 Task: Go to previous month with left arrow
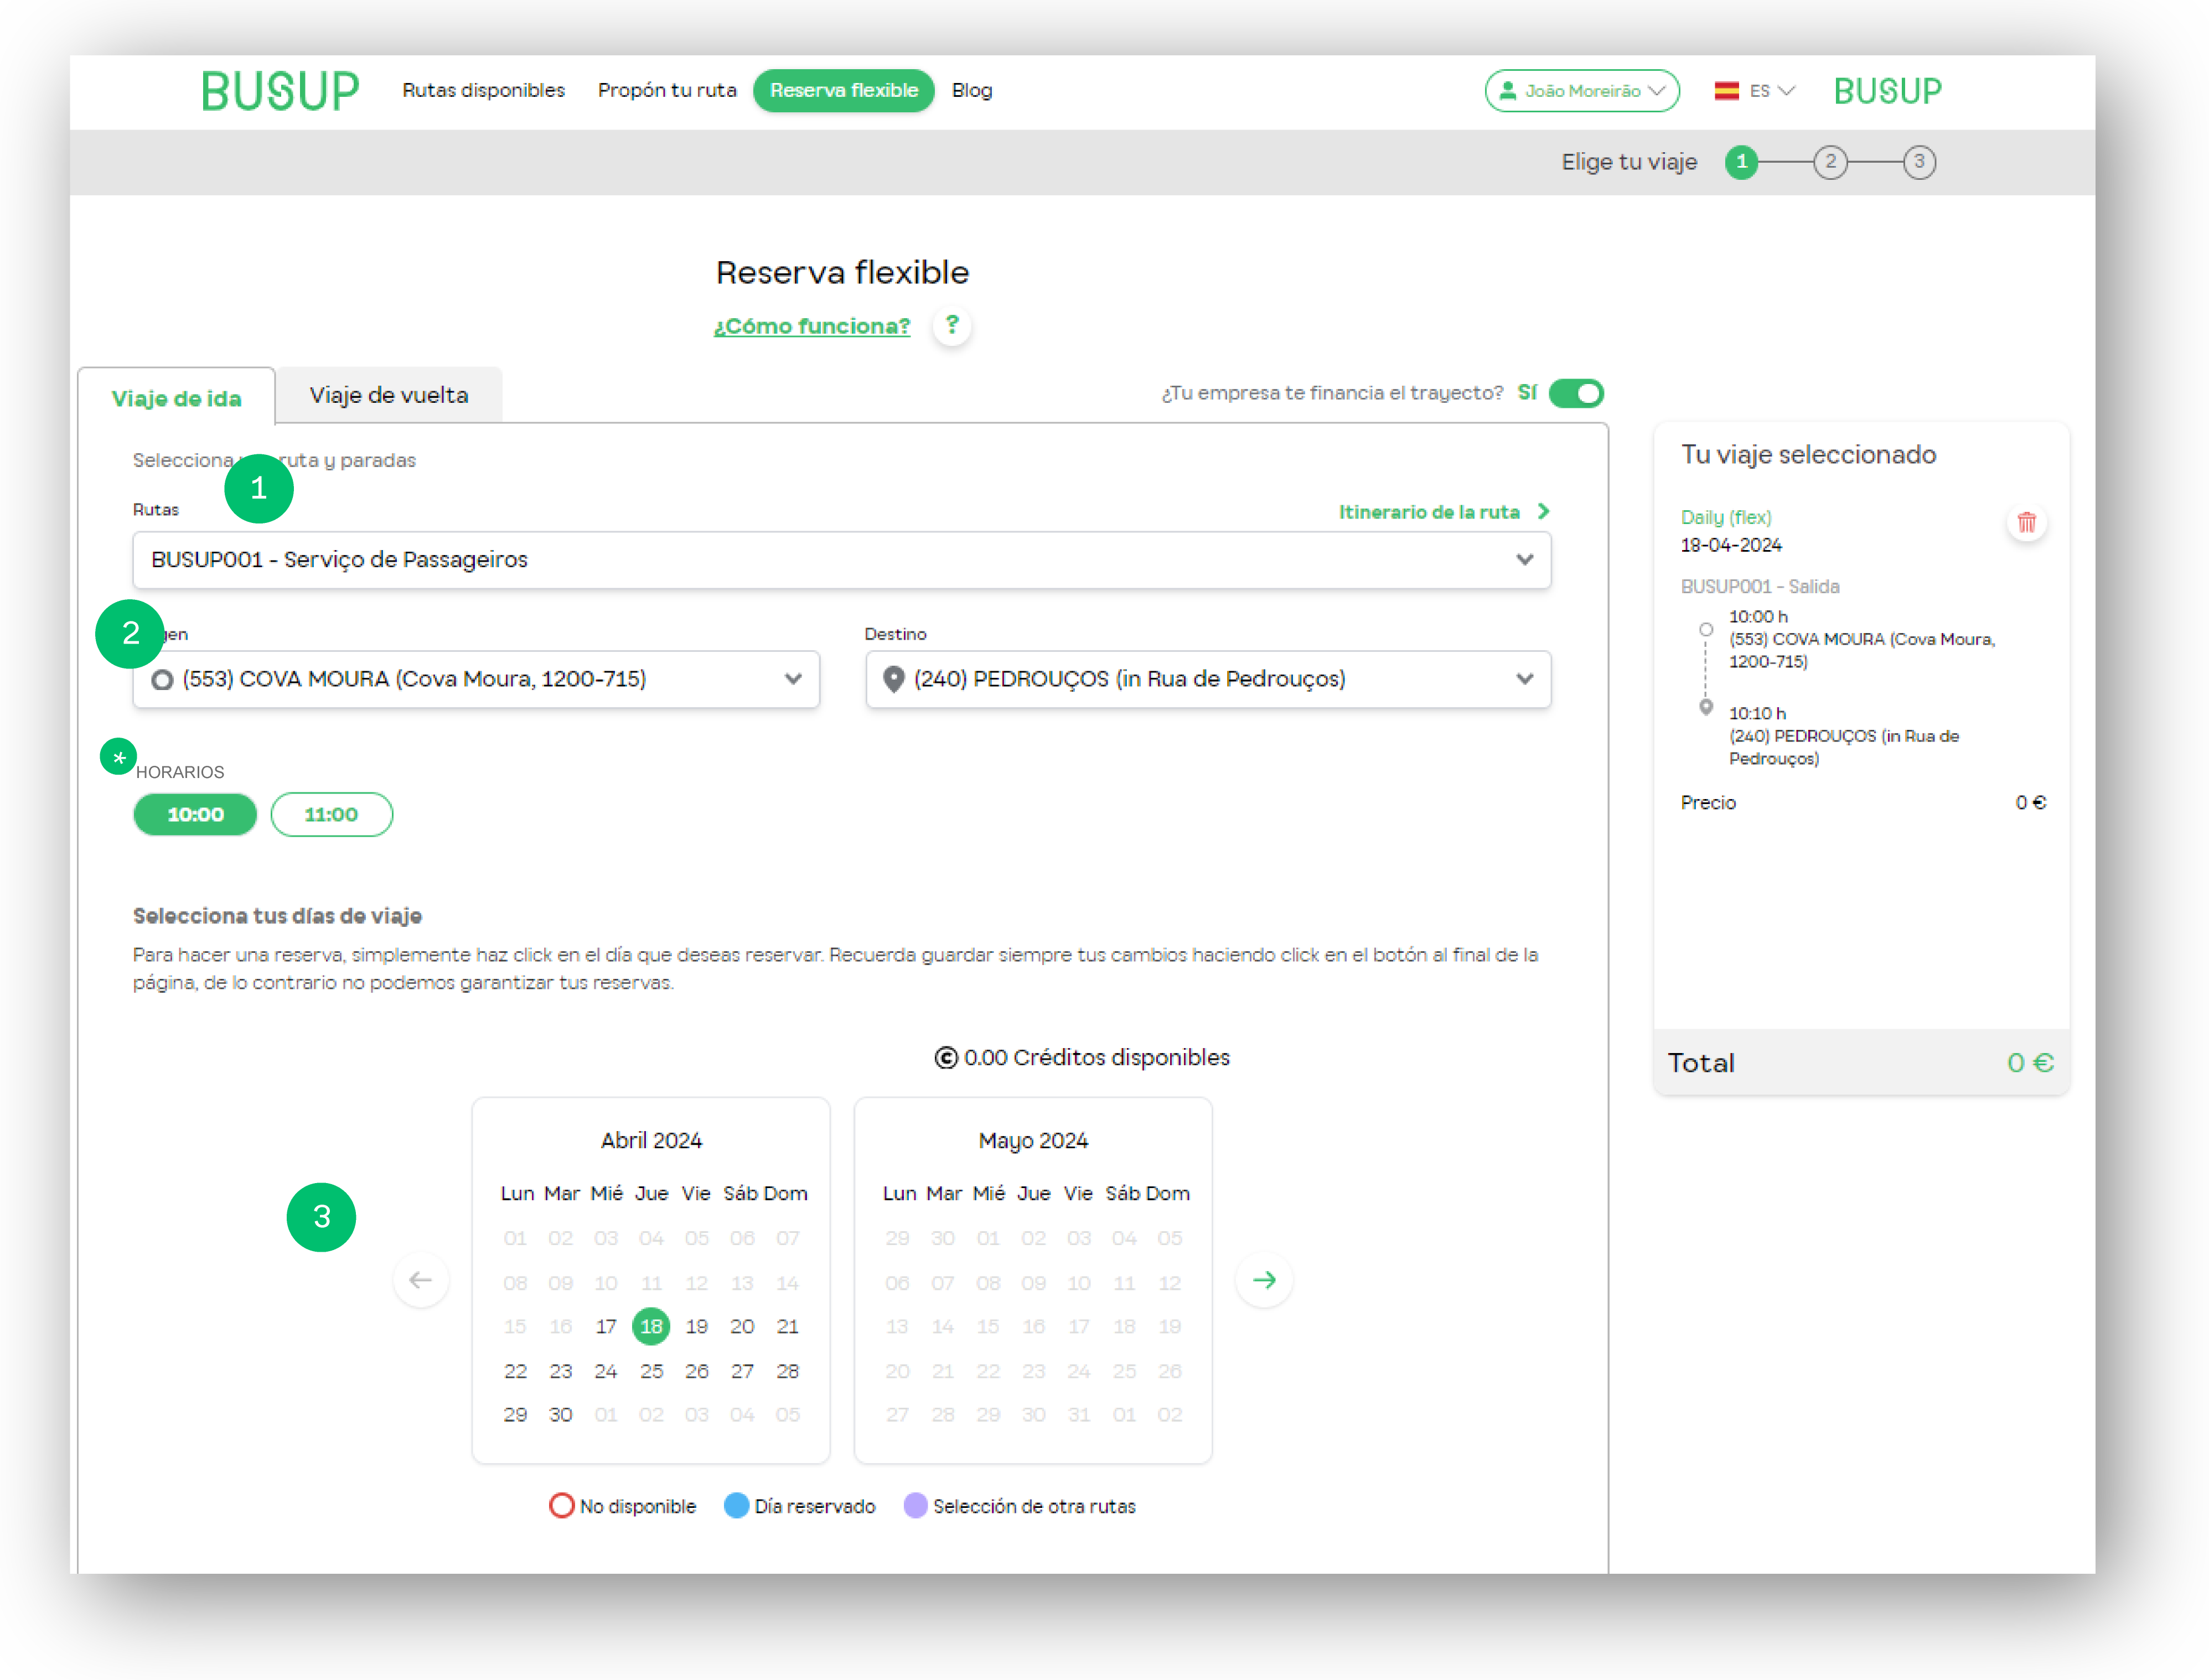(420, 1279)
